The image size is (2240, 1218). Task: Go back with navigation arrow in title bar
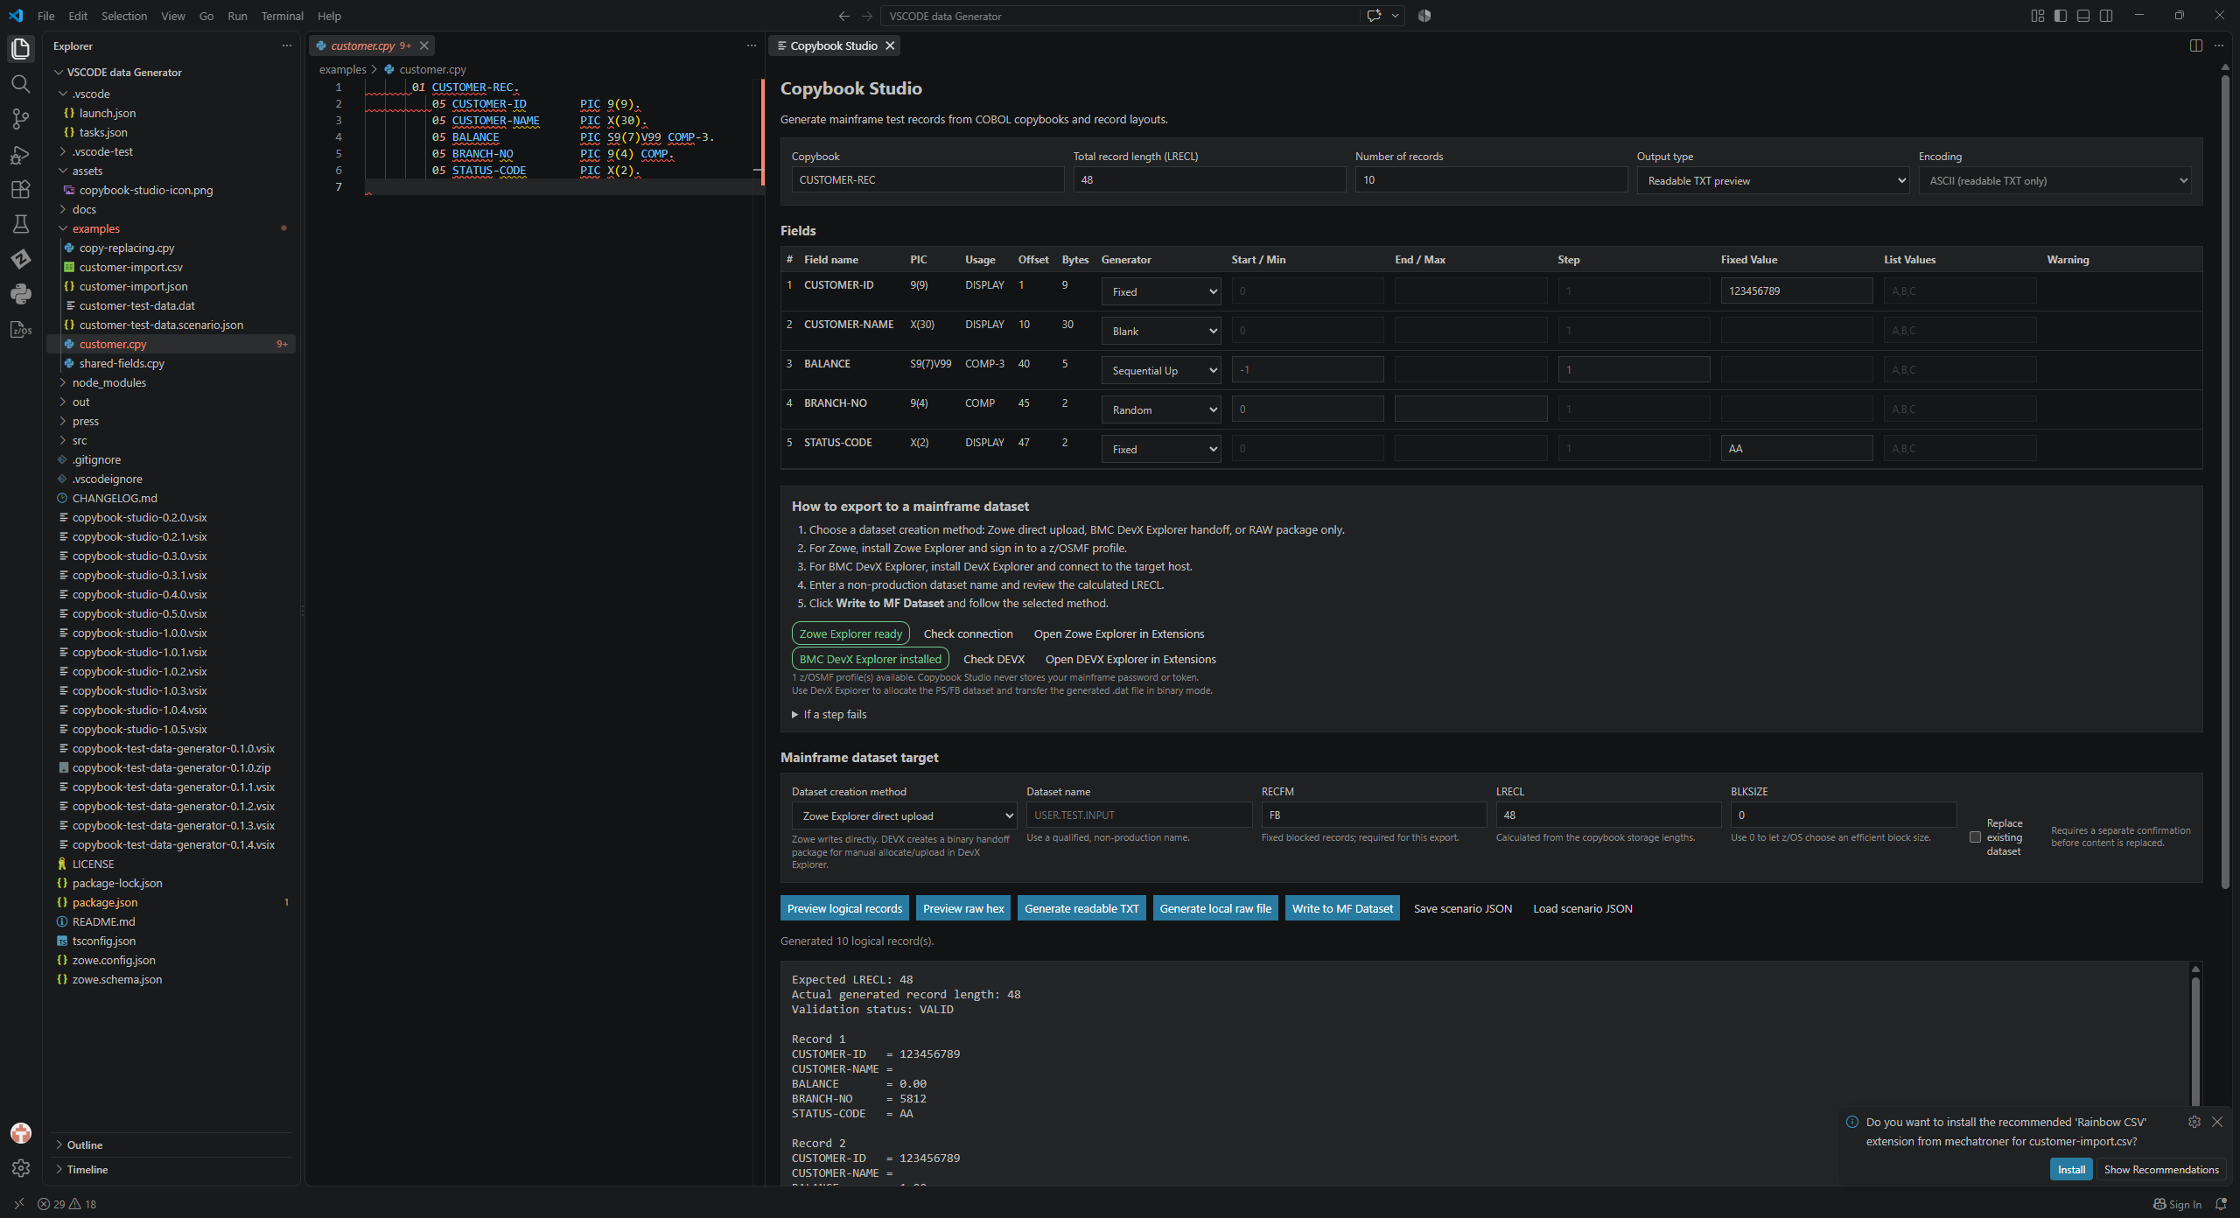pos(843,16)
